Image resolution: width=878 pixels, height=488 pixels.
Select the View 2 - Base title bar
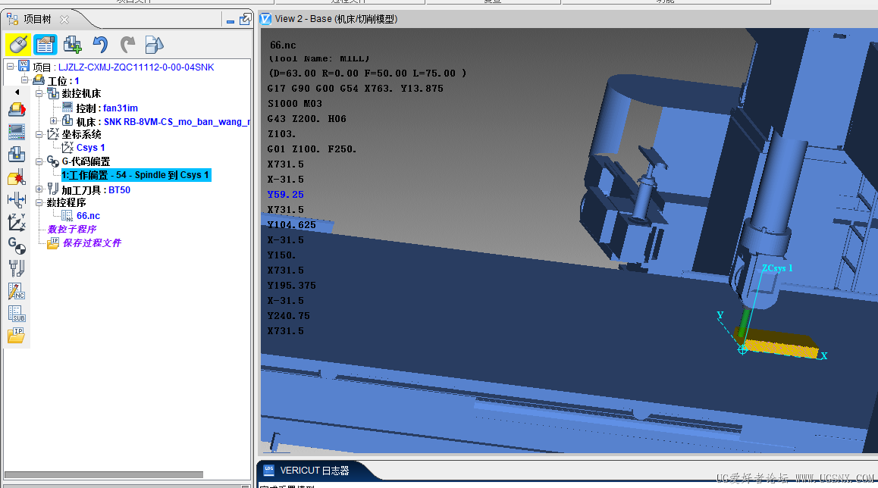click(x=336, y=19)
